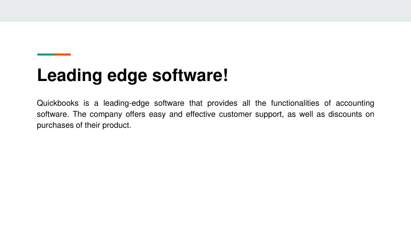Click the word 'leading-edge' in the paragraph
The width and height of the screenshot is (411, 231).
pos(126,103)
